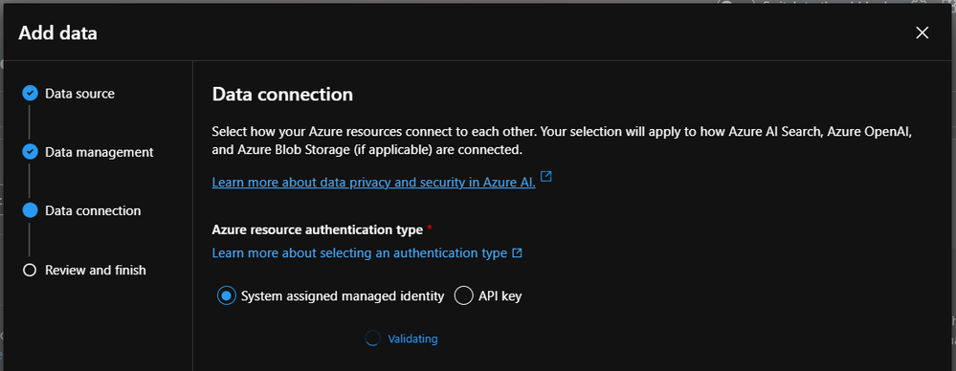Click Azure resource authentication type label
The image size is (956, 371).
[317, 229]
